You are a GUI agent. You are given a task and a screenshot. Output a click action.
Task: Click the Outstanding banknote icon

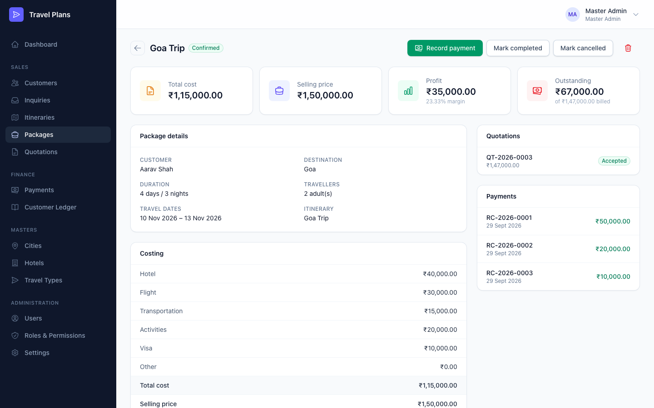pos(537,91)
